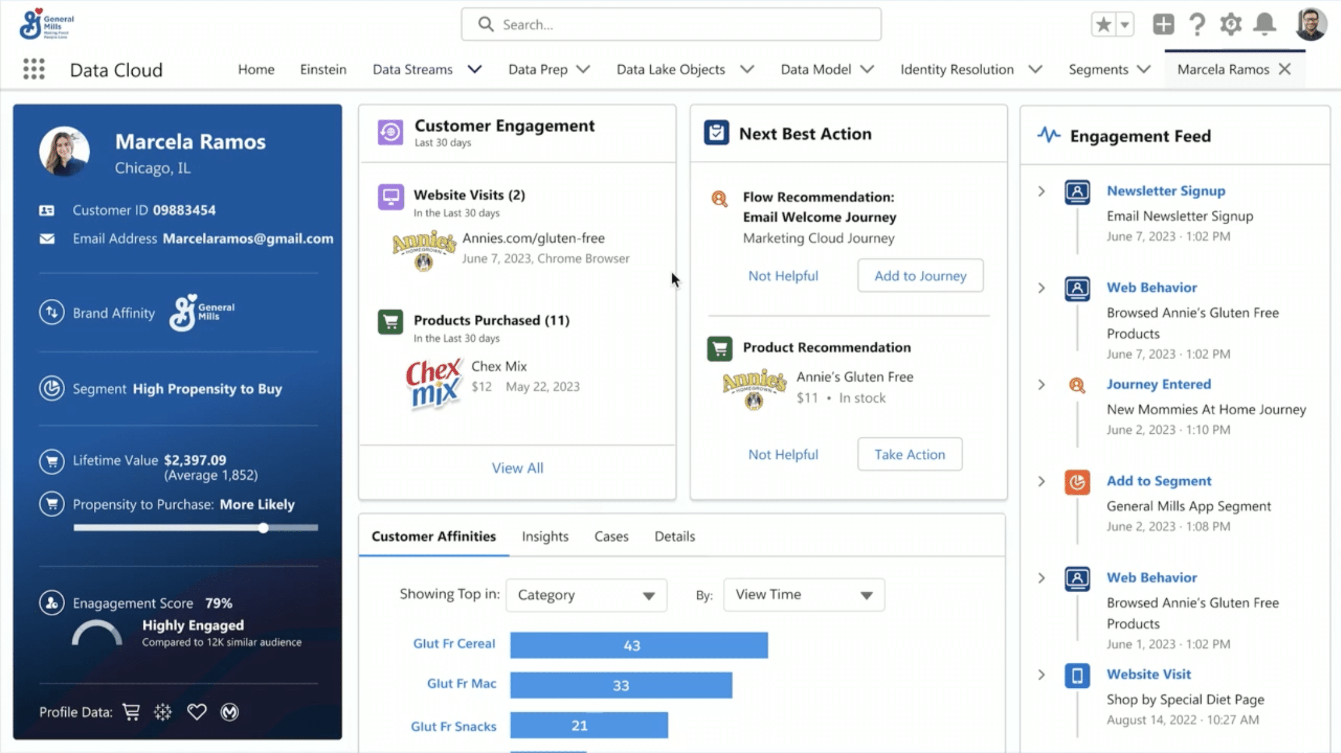The width and height of the screenshot is (1341, 753).
Task: Open the View Time dropdown
Action: pyautogui.click(x=803, y=595)
